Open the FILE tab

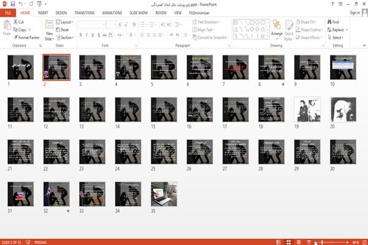[x=8, y=13]
